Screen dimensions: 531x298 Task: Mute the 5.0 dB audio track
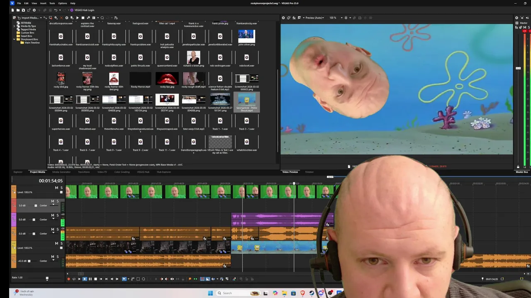click(53, 201)
